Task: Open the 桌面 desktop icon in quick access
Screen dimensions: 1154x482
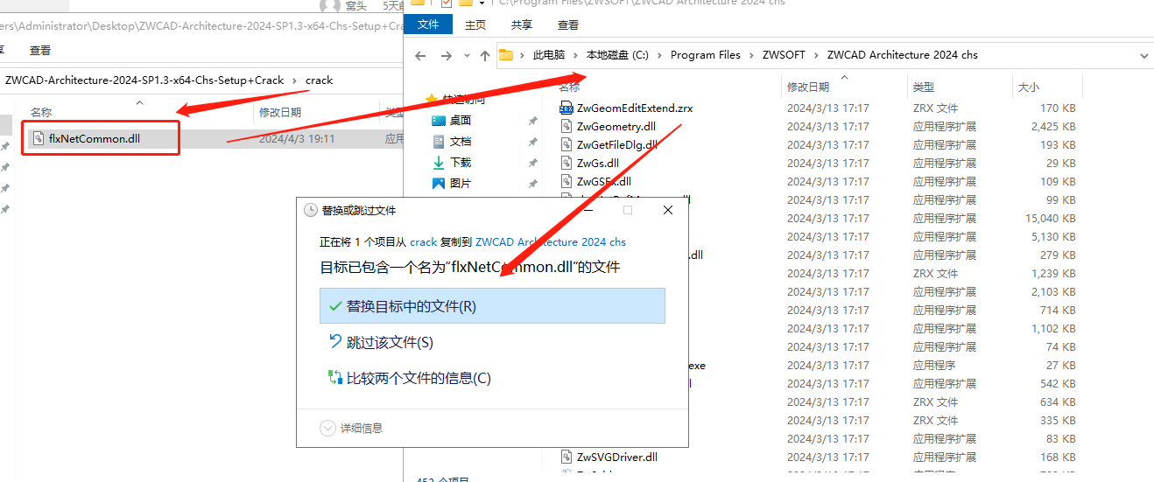Action: 439,120
